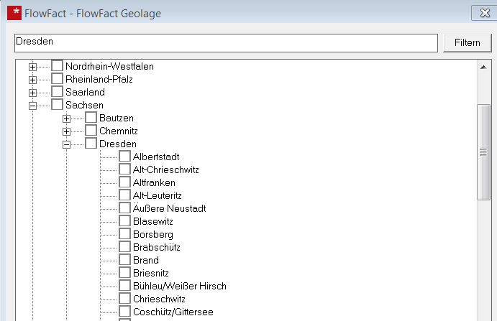
Task: Click the Dresden search input field
Action: [226, 42]
